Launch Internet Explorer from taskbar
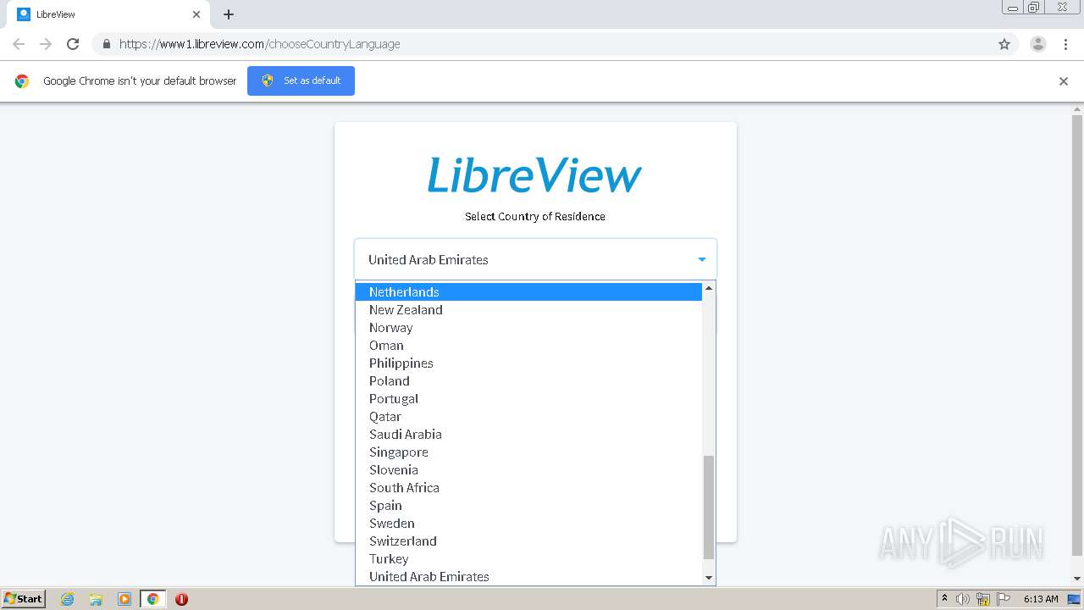 pos(68,599)
